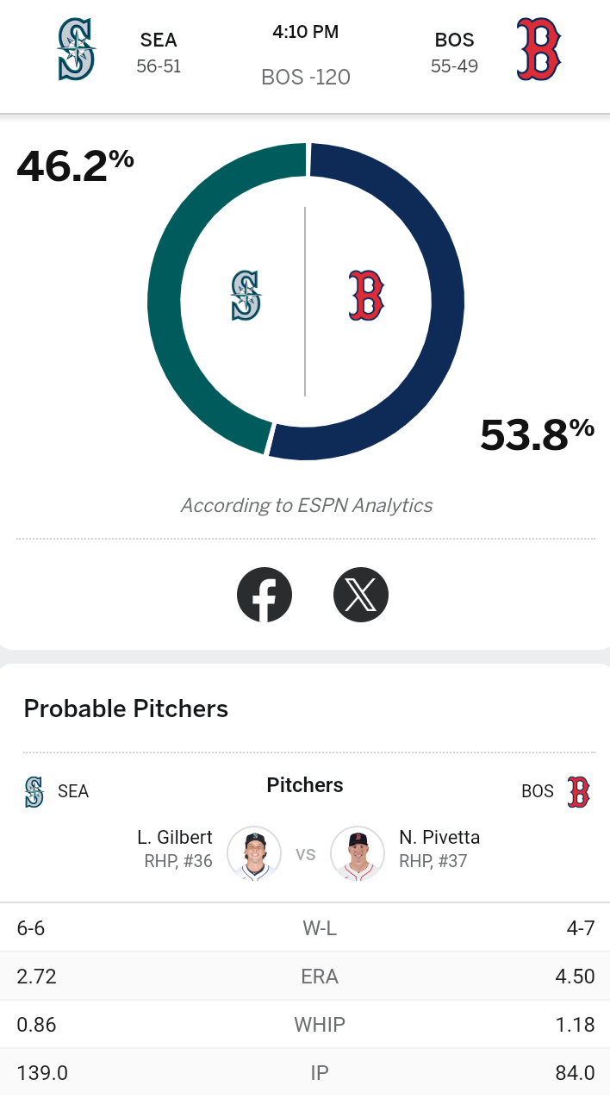
Task: Open N. Pivetta's headshot photo
Action: tap(358, 853)
